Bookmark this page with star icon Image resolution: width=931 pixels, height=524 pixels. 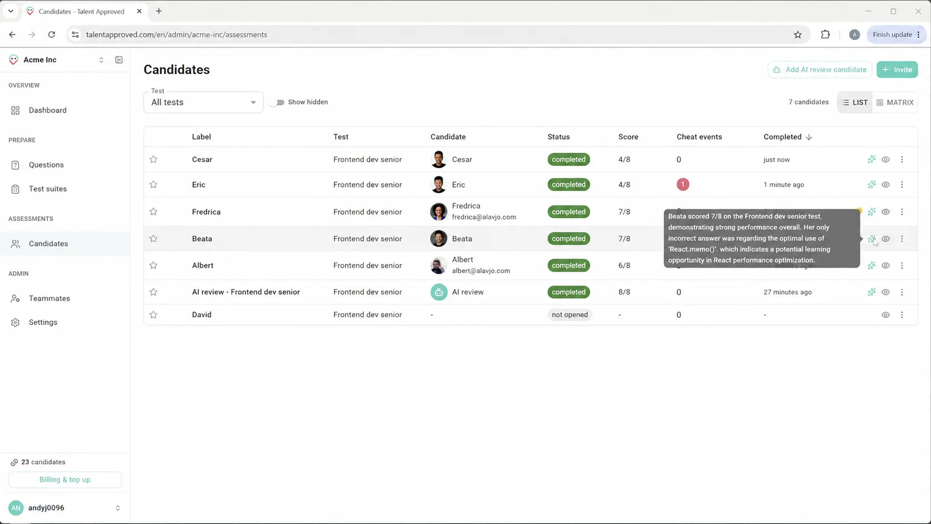point(797,35)
